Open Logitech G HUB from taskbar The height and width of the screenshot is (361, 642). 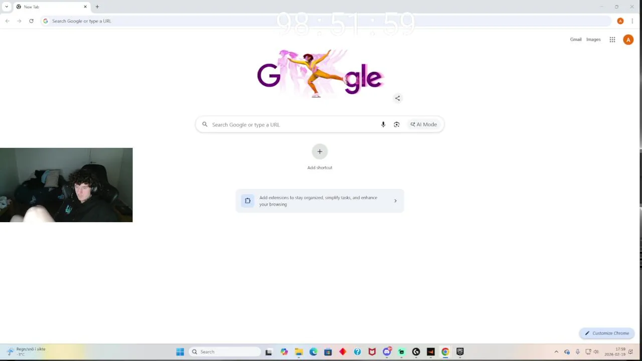(x=416, y=352)
